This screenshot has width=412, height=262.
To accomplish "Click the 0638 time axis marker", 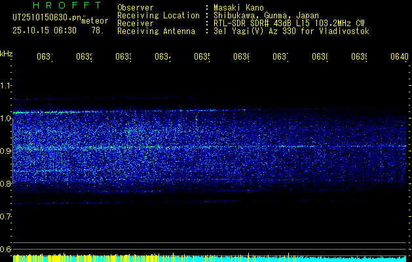I will point(320,56).
